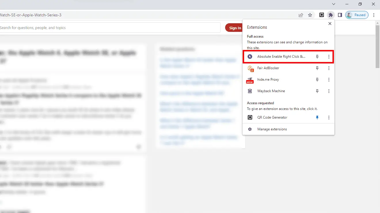Pin the Fair AdBlocker extension
This screenshot has height=213, width=380.
(x=317, y=68)
